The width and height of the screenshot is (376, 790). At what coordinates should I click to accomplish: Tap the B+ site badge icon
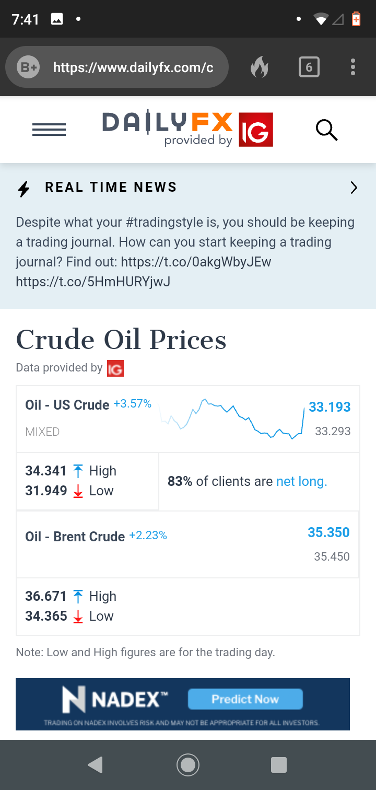click(x=28, y=67)
